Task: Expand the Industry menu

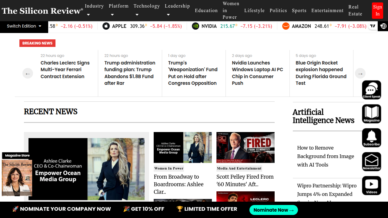Action: pos(94,10)
